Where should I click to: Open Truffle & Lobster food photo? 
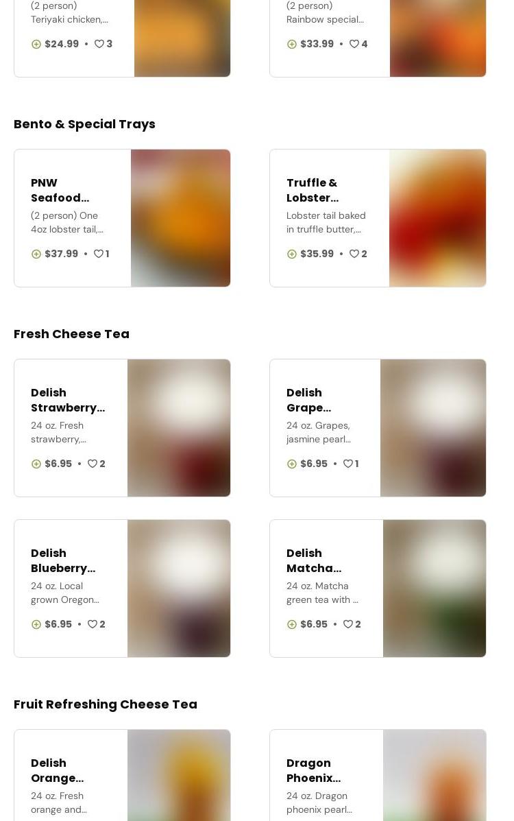[437, 218]
